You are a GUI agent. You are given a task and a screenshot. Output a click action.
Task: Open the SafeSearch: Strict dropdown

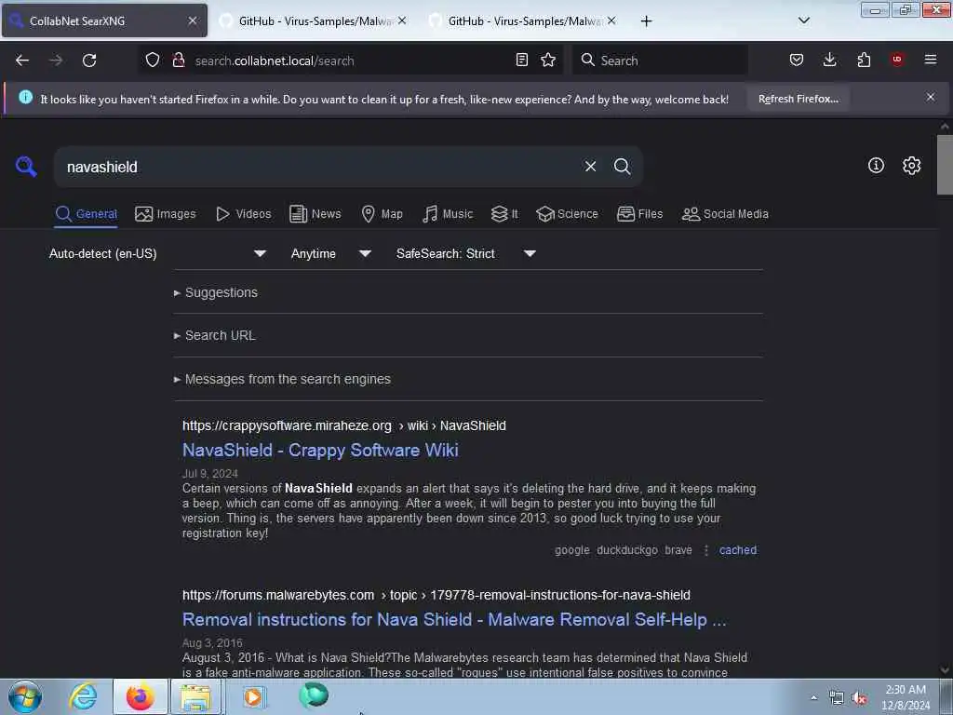(x=465, y=253)
